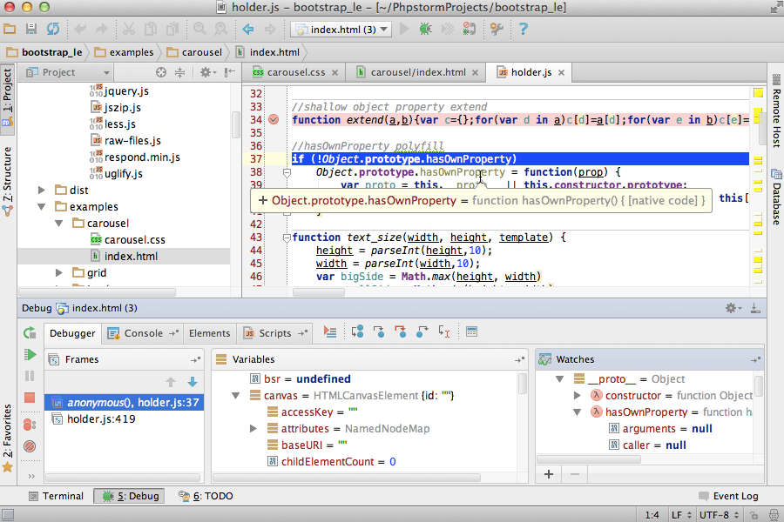Mute all breakpoints in the debug sidebar
The height and width of the screenshot is (522, 784).
pos(29,446)
